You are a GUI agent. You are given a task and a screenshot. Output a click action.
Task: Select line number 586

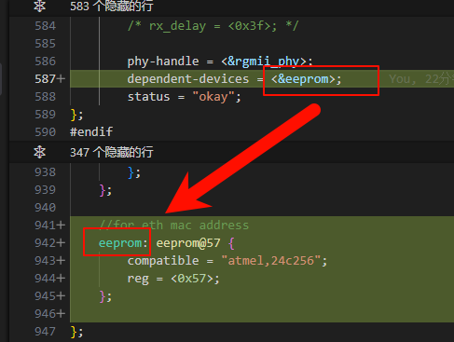coord(46,62)
